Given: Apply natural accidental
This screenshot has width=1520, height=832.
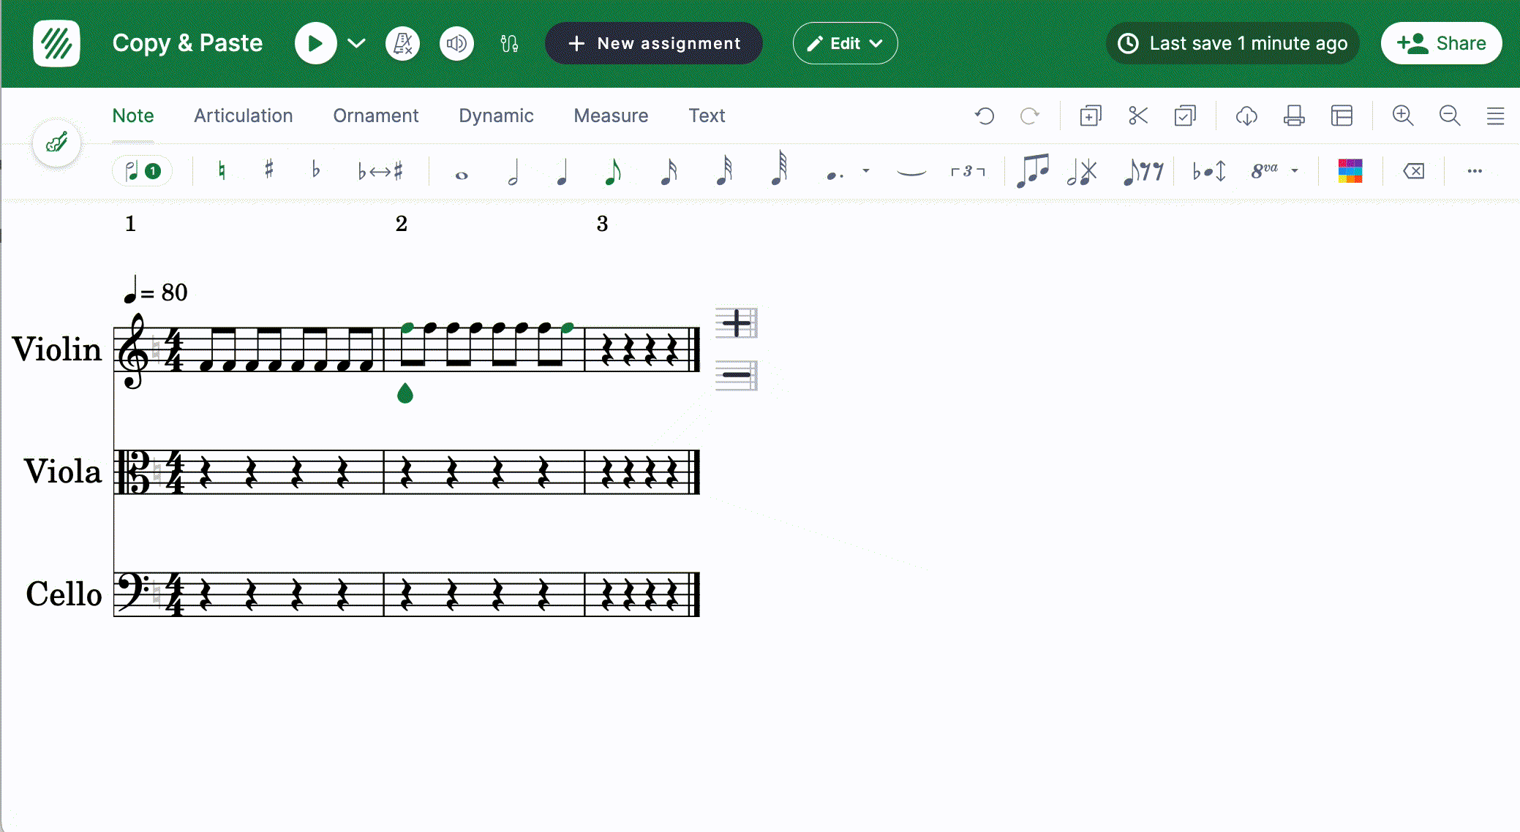Looking at the screenshot, I should [x=222, y=171].
